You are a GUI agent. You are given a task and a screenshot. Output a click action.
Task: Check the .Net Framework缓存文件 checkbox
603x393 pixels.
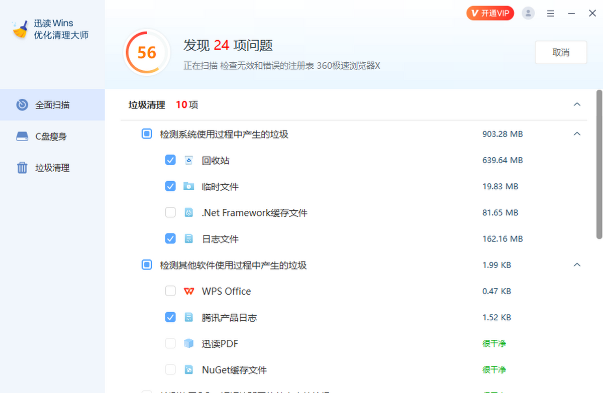pyautogui.click(x=170, y=212)
